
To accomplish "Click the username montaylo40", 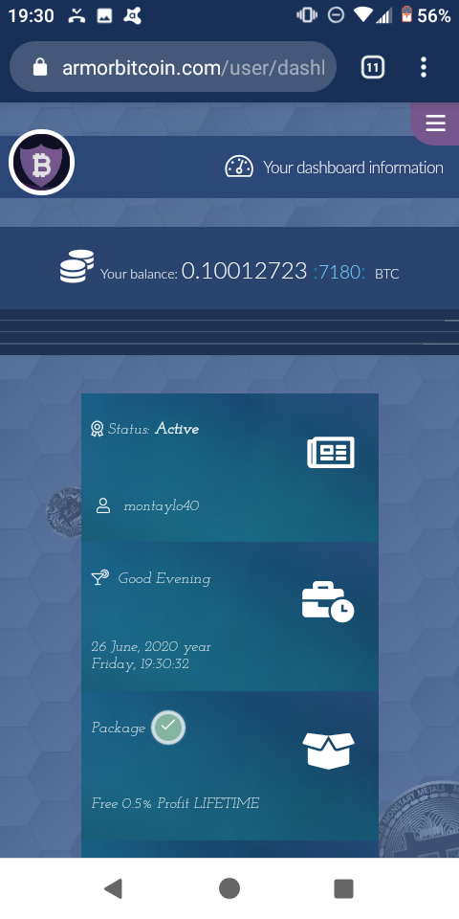I will click(162, 505).
